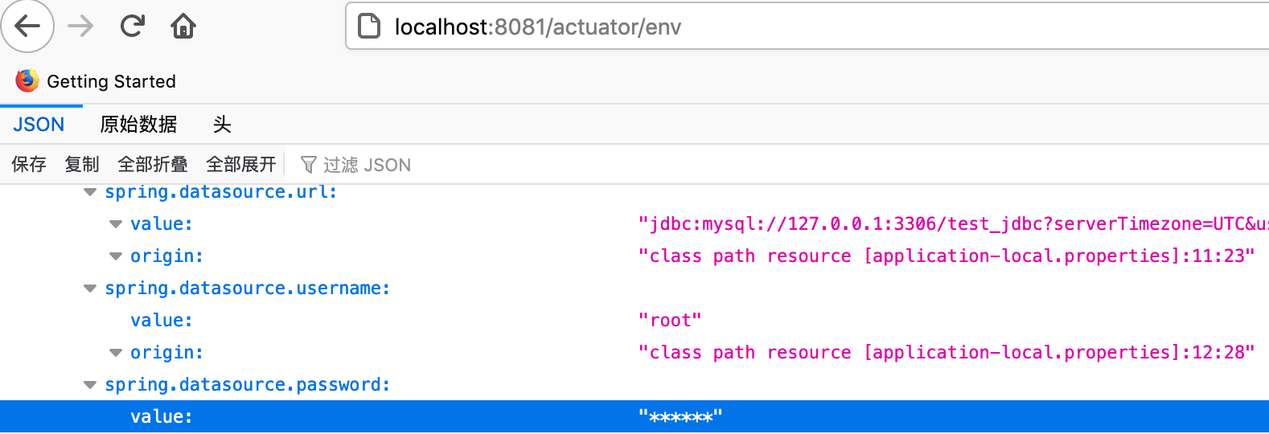Collapse the url value entry arrow
This screenshot has height=434, width=1269.
point(116,224)
